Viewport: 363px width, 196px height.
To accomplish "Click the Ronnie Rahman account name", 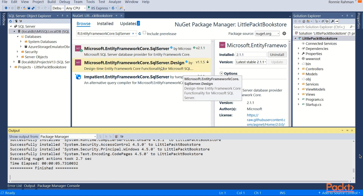I will coord(341,2).
